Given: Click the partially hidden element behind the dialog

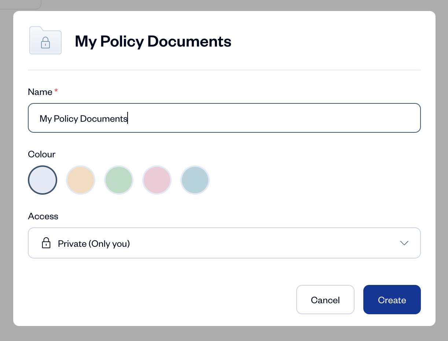Looking at the screenshot, I should [20, 4].
